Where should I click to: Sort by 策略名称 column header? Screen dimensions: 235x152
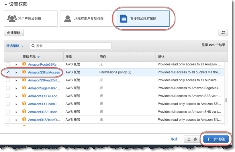click(x=31, y=57)
